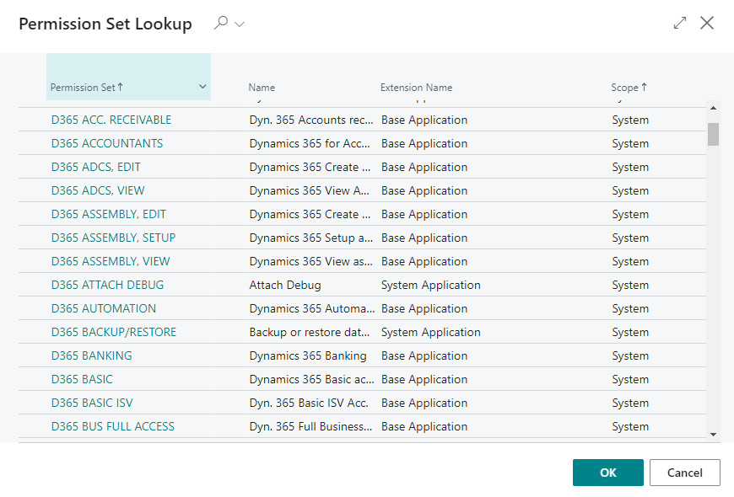
Task: Click the Cancel button
Action: [x=685, y=473]
